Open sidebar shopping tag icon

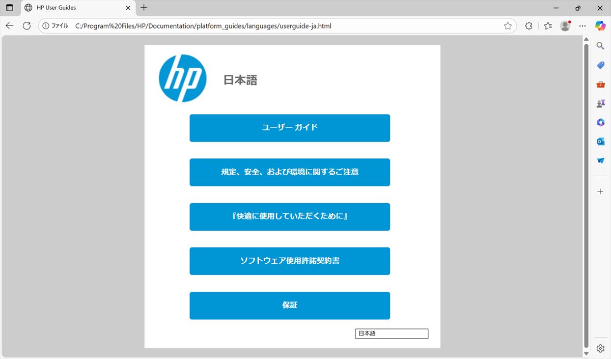[x=600, y=65]
